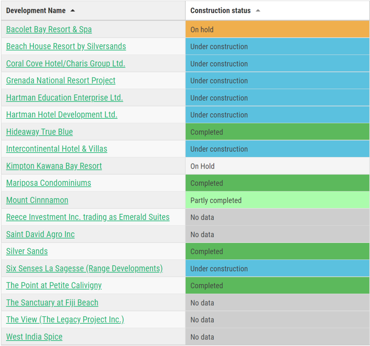
Task: Select 'Completed' cell for Hideaway True Blue
Action: click(x=277, y=132)
